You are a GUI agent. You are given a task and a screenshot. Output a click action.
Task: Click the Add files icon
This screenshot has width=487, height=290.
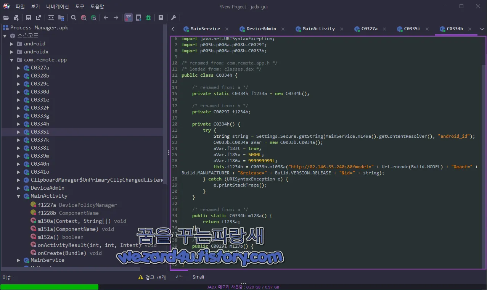pyautogui.click(x=16, y=18)
